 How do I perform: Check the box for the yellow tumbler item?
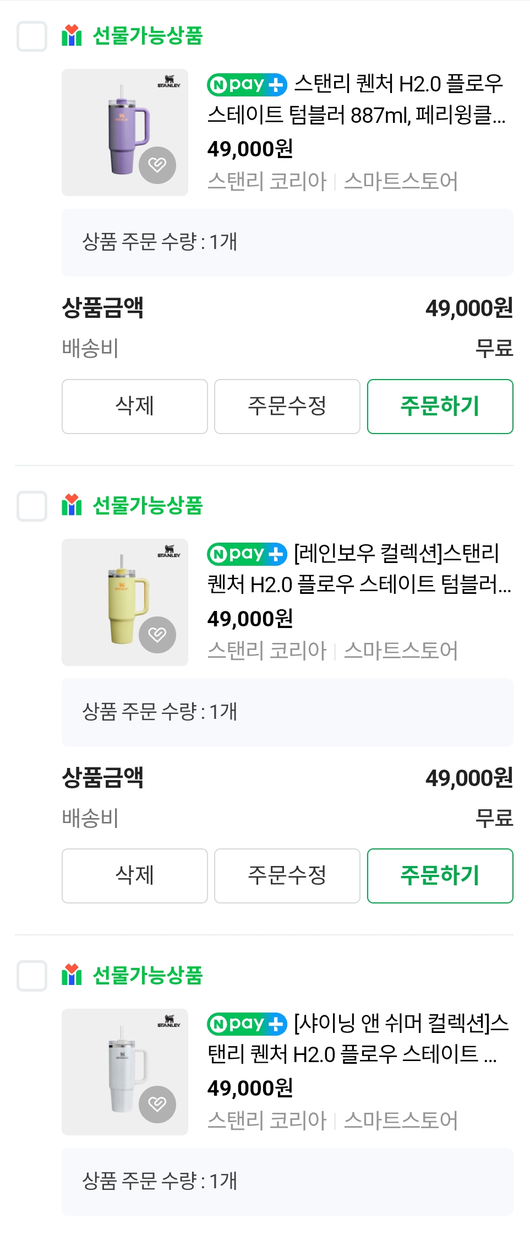tap(32, 506)
